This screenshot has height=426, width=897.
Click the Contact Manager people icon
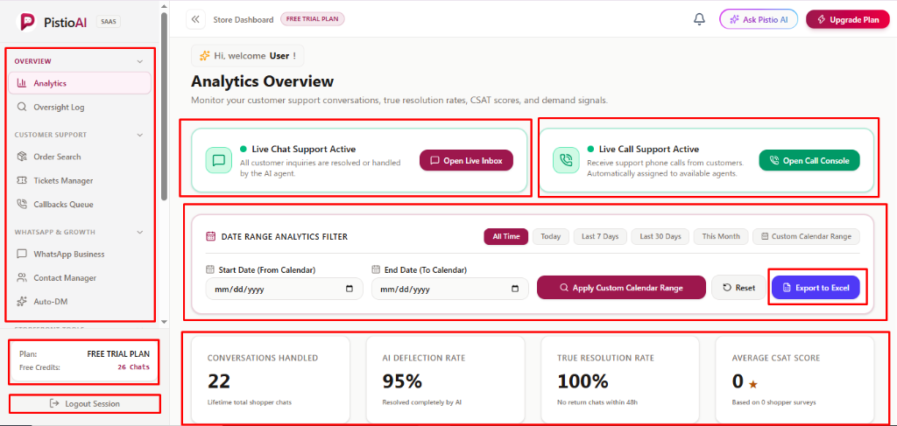pyautogui.click(x=22, y=278)
